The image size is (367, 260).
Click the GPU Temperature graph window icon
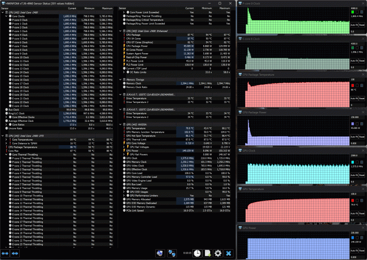[x=240, y=189]
